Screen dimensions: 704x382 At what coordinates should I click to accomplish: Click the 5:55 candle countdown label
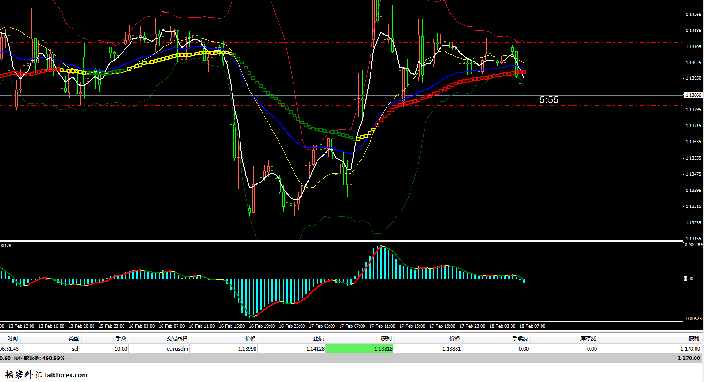(x=549, y=100)
